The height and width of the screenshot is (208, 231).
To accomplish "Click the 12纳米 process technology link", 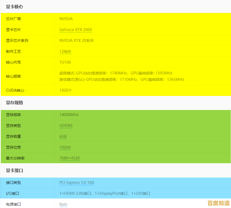I will [x=65, y=51].
